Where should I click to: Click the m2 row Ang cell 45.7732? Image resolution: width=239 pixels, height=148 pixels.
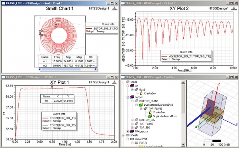(x=68, y=65)
